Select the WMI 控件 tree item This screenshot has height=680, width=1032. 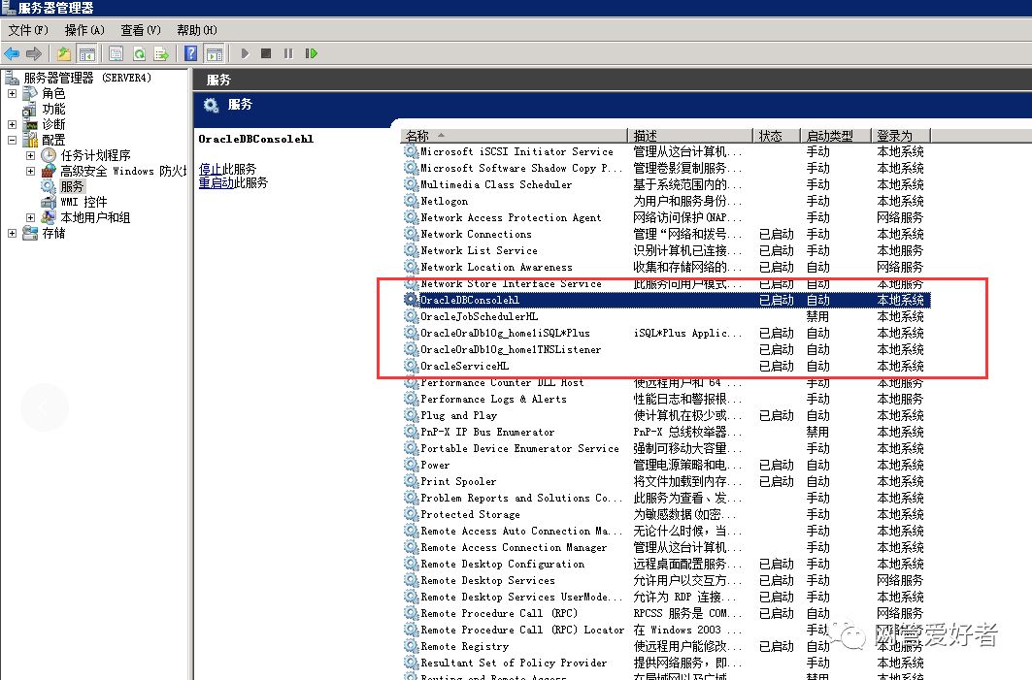coord(83,202)
